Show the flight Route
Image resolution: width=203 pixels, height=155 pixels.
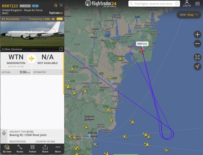coord(20,149)
